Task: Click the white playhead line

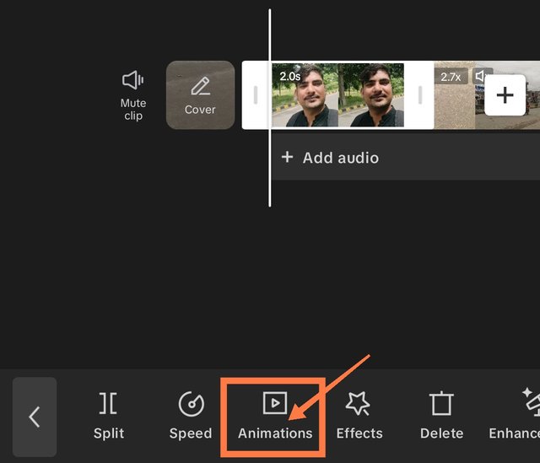Action: [x=270, y=108]
